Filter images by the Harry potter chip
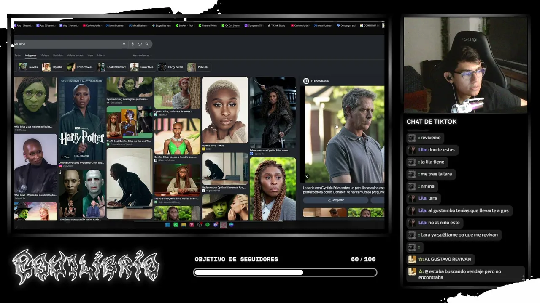 tap(171, 67)
